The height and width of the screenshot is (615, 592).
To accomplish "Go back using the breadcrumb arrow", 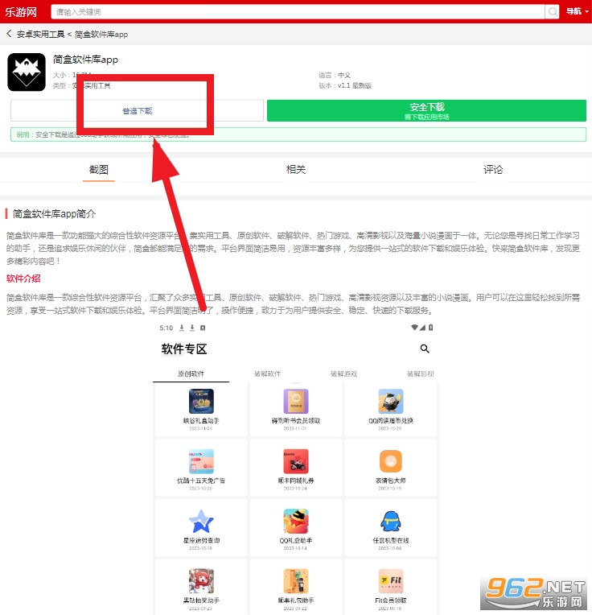I will coord(9,34).
